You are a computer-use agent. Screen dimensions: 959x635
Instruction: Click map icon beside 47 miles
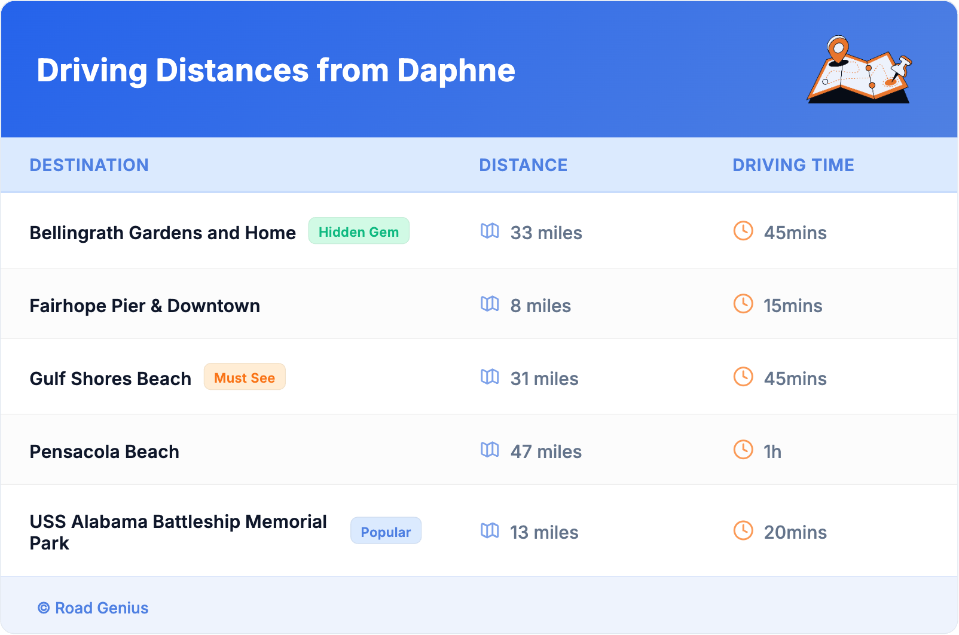click(x=489, y=450)
